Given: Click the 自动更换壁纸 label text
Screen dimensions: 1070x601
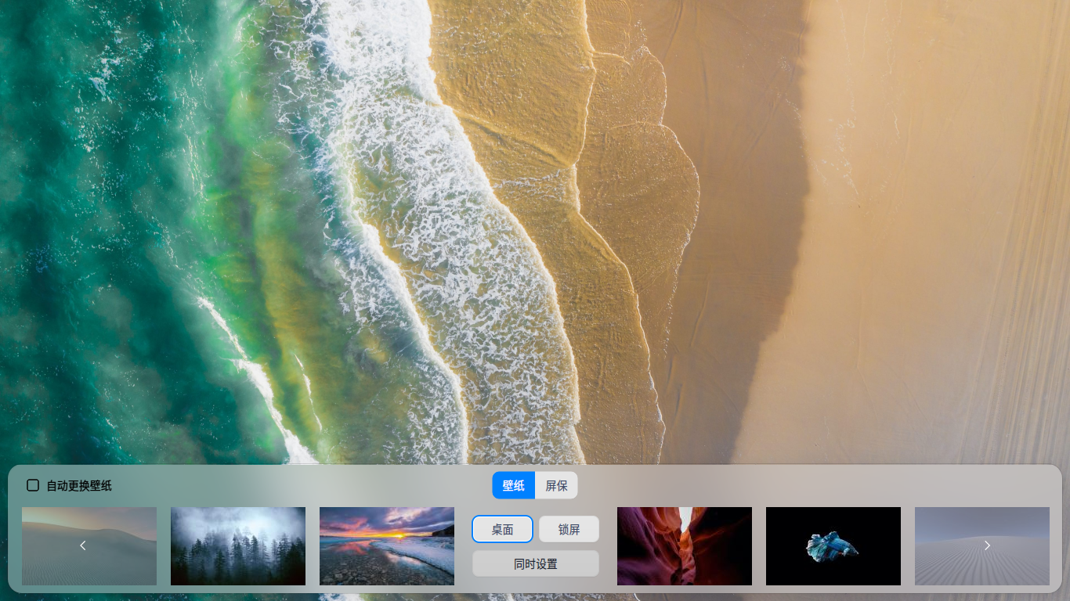Looking at the screenshot, I should click(x=79, y=486).
